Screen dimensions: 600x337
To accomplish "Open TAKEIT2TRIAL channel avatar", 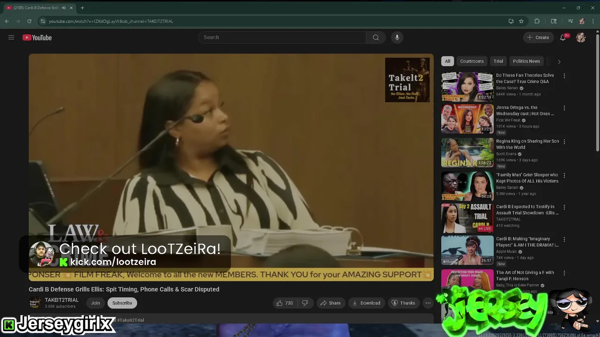I will pos(35,303).
